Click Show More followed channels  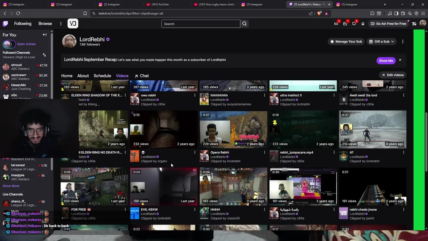pyautogui.click(x=11, y=186)
